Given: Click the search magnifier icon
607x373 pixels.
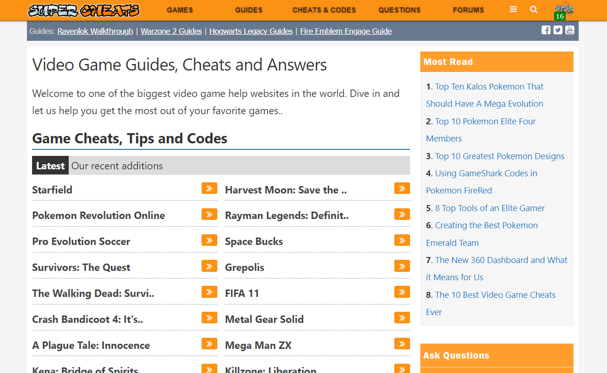Looking at the screenshot, I should pos(534,9).
